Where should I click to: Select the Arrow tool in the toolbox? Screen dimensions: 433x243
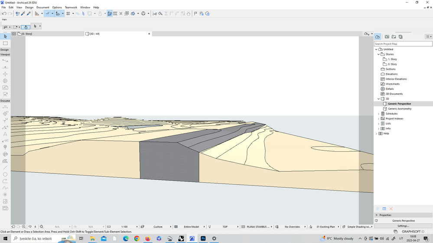click(5, 36)
